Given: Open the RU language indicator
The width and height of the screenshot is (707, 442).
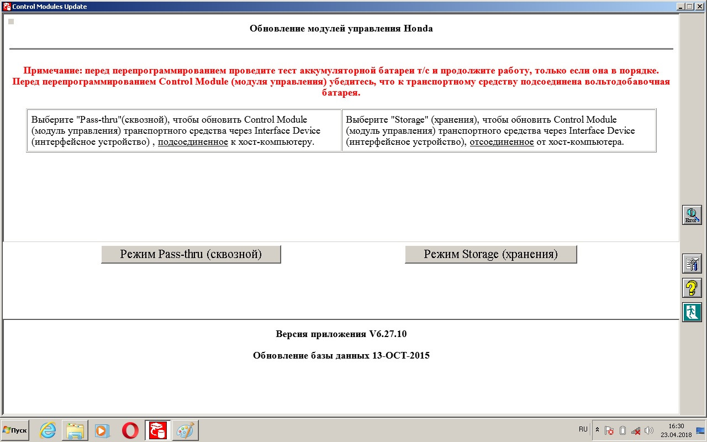Looking at the screenshot, I should (x=583, y=429).
